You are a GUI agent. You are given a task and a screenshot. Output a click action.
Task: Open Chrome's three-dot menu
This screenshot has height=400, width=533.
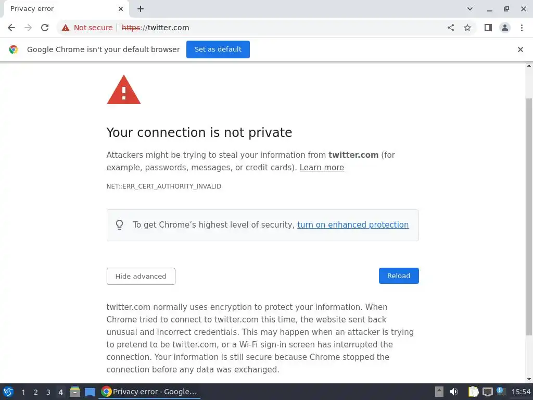tap(522, 28)
